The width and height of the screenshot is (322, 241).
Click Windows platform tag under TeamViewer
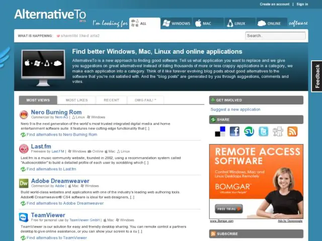(x=125, y=220)
